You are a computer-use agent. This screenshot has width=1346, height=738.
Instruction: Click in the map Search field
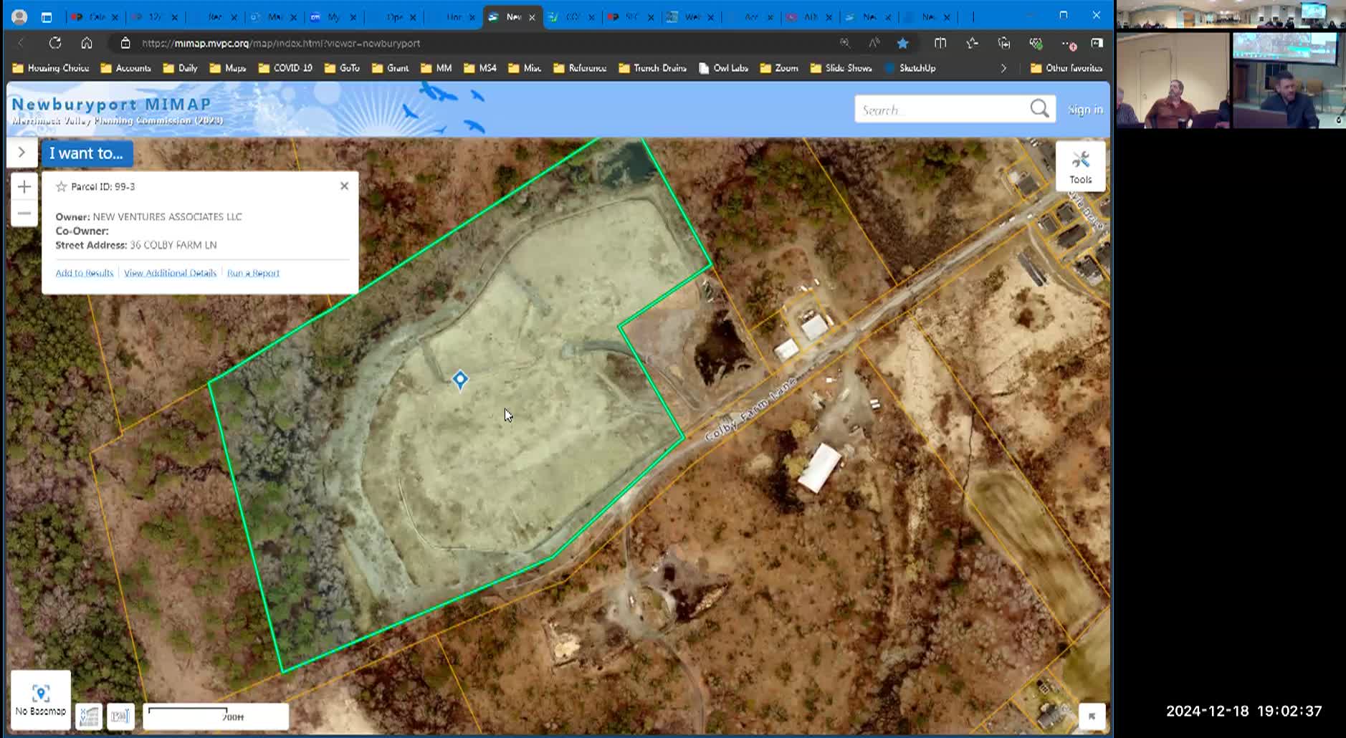click(x=939, y=110)
